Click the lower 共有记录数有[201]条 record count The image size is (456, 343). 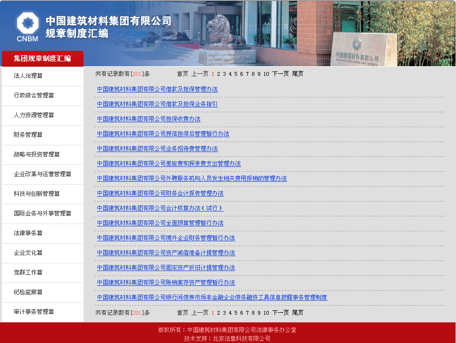coord(123,313)
